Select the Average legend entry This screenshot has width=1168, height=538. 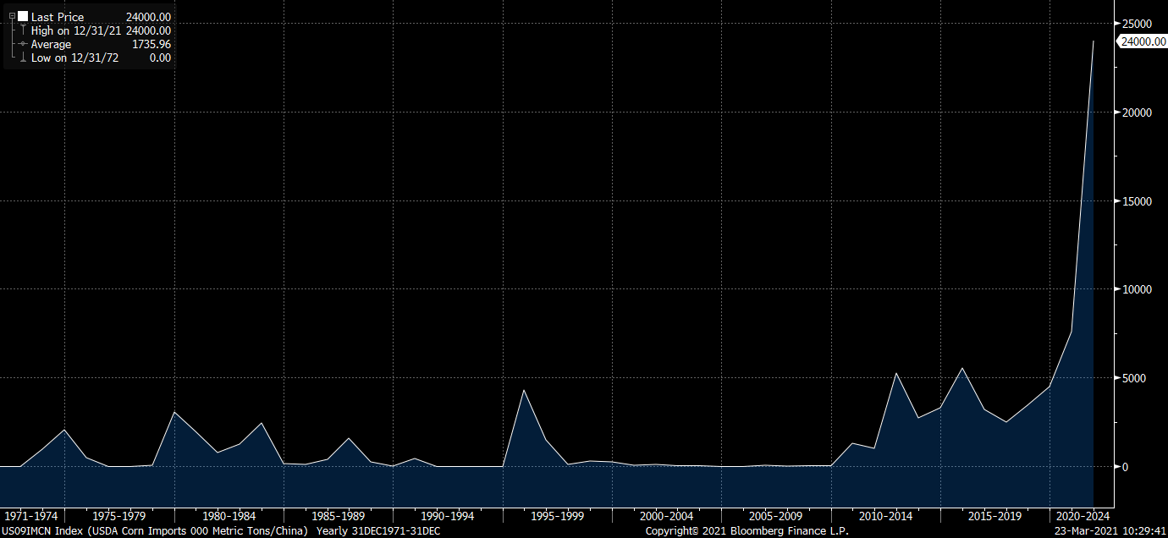click(x=51, y=44)
